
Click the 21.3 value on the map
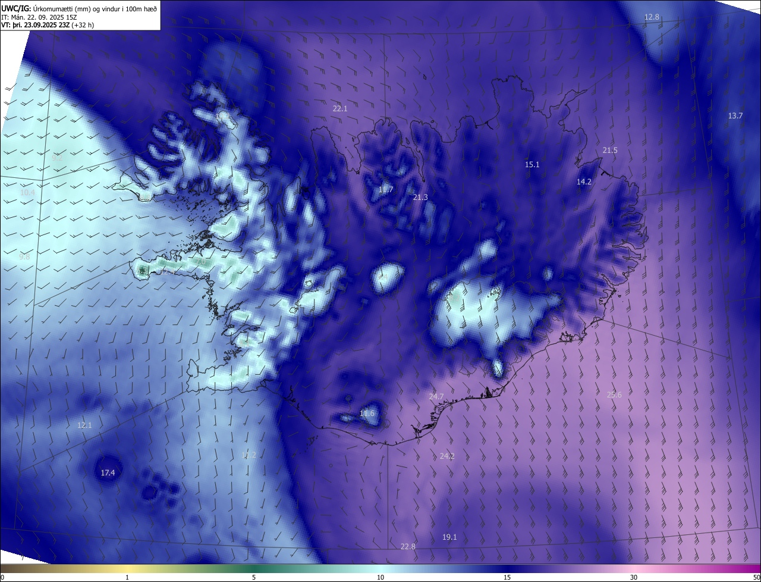tap(420, 198)
